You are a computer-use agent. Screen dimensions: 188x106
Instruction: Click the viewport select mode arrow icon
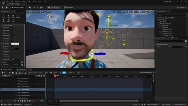pyautogui.click(x=114, y=12)
